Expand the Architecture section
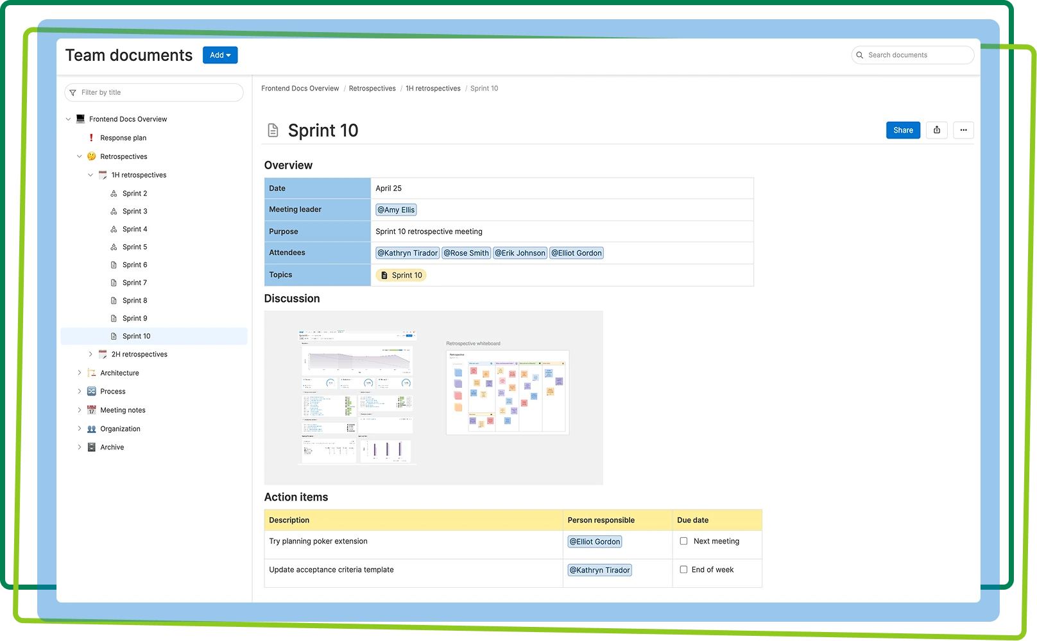 pos(80,372)
